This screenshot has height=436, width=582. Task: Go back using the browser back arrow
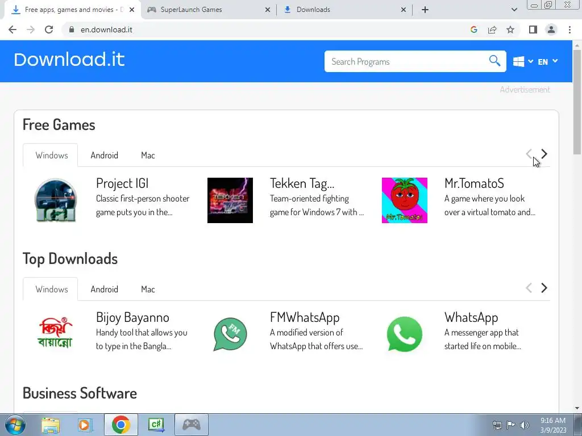click(x=13, y=30)
